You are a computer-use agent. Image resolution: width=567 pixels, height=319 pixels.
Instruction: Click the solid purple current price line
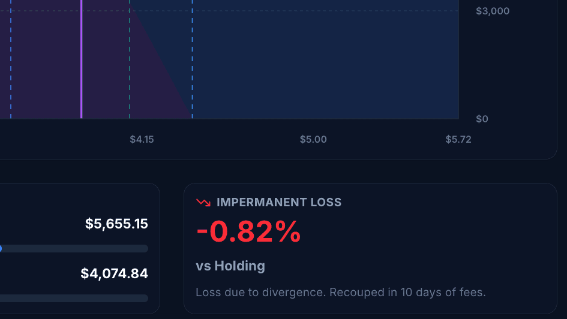click(x=82, y=59)
